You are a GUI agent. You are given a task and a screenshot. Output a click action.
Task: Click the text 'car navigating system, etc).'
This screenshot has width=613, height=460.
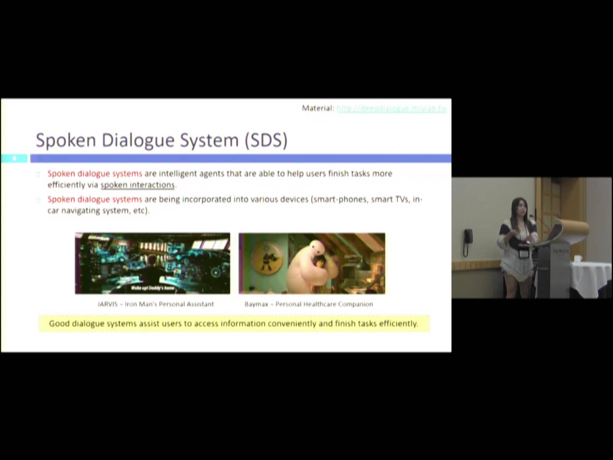98,210
